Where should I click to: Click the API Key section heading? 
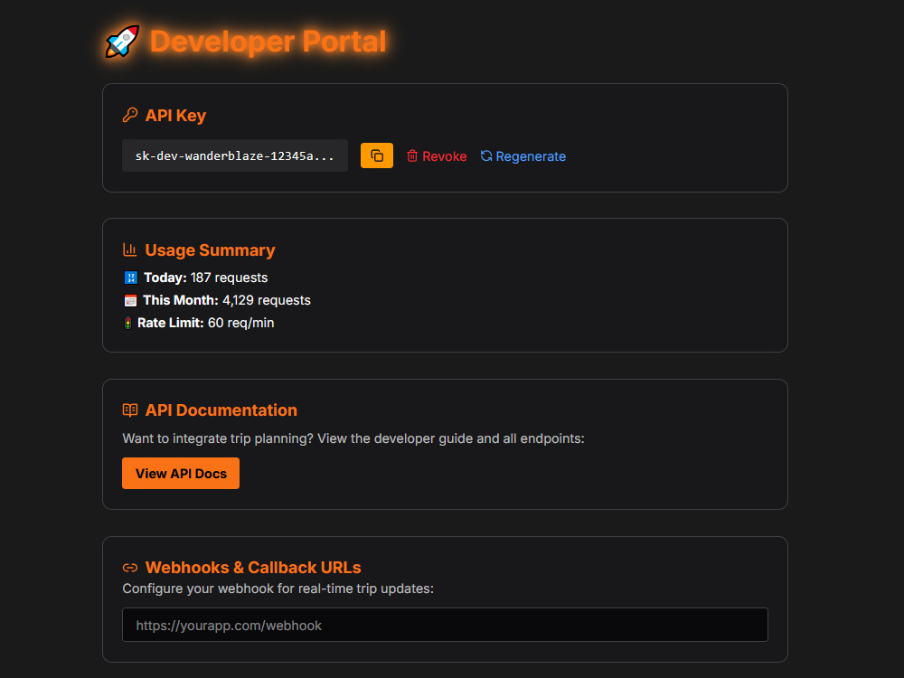(x=175, y=116)
